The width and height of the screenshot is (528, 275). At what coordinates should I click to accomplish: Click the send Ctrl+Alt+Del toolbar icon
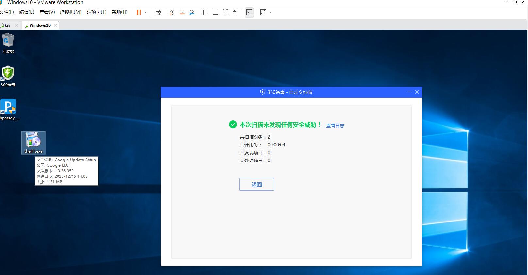click(x=158, y=12)
